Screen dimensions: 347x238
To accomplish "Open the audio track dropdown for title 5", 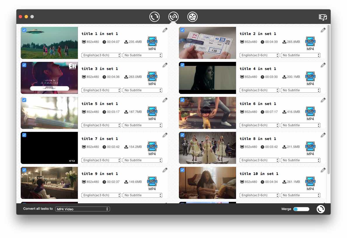I will point(101,125).
